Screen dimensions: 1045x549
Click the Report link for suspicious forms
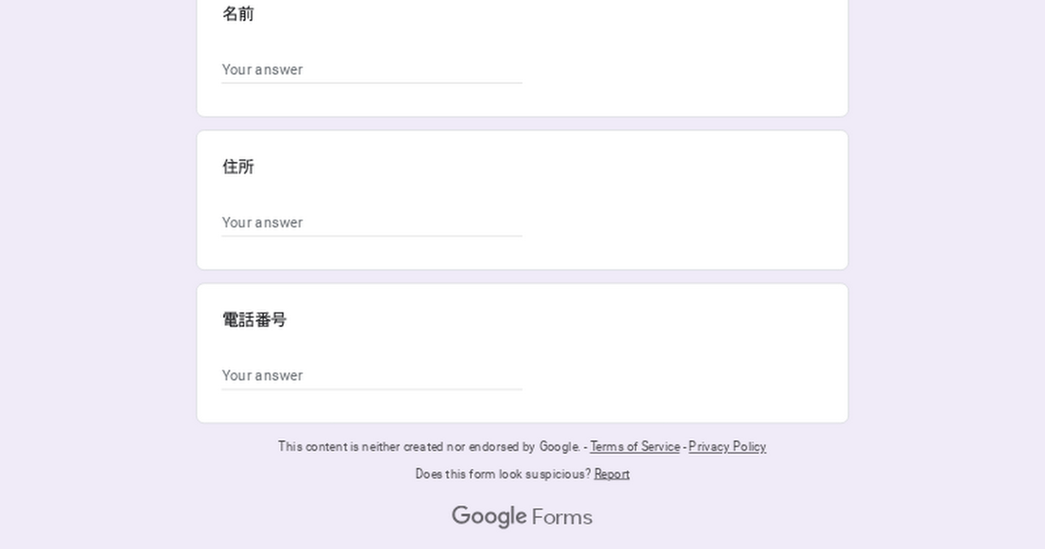click(611, 474)
